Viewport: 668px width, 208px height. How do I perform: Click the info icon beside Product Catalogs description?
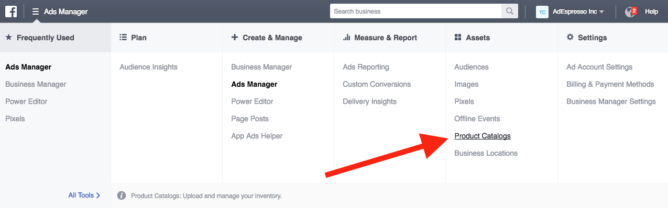pos(122,195)
